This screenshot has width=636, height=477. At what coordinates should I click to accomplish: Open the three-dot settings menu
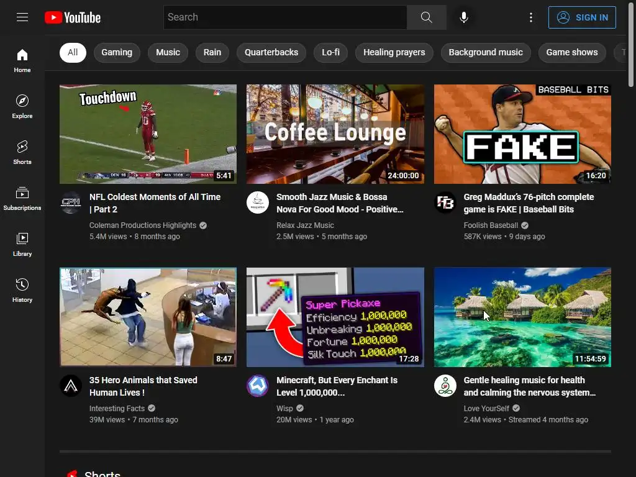coord(530,17)
